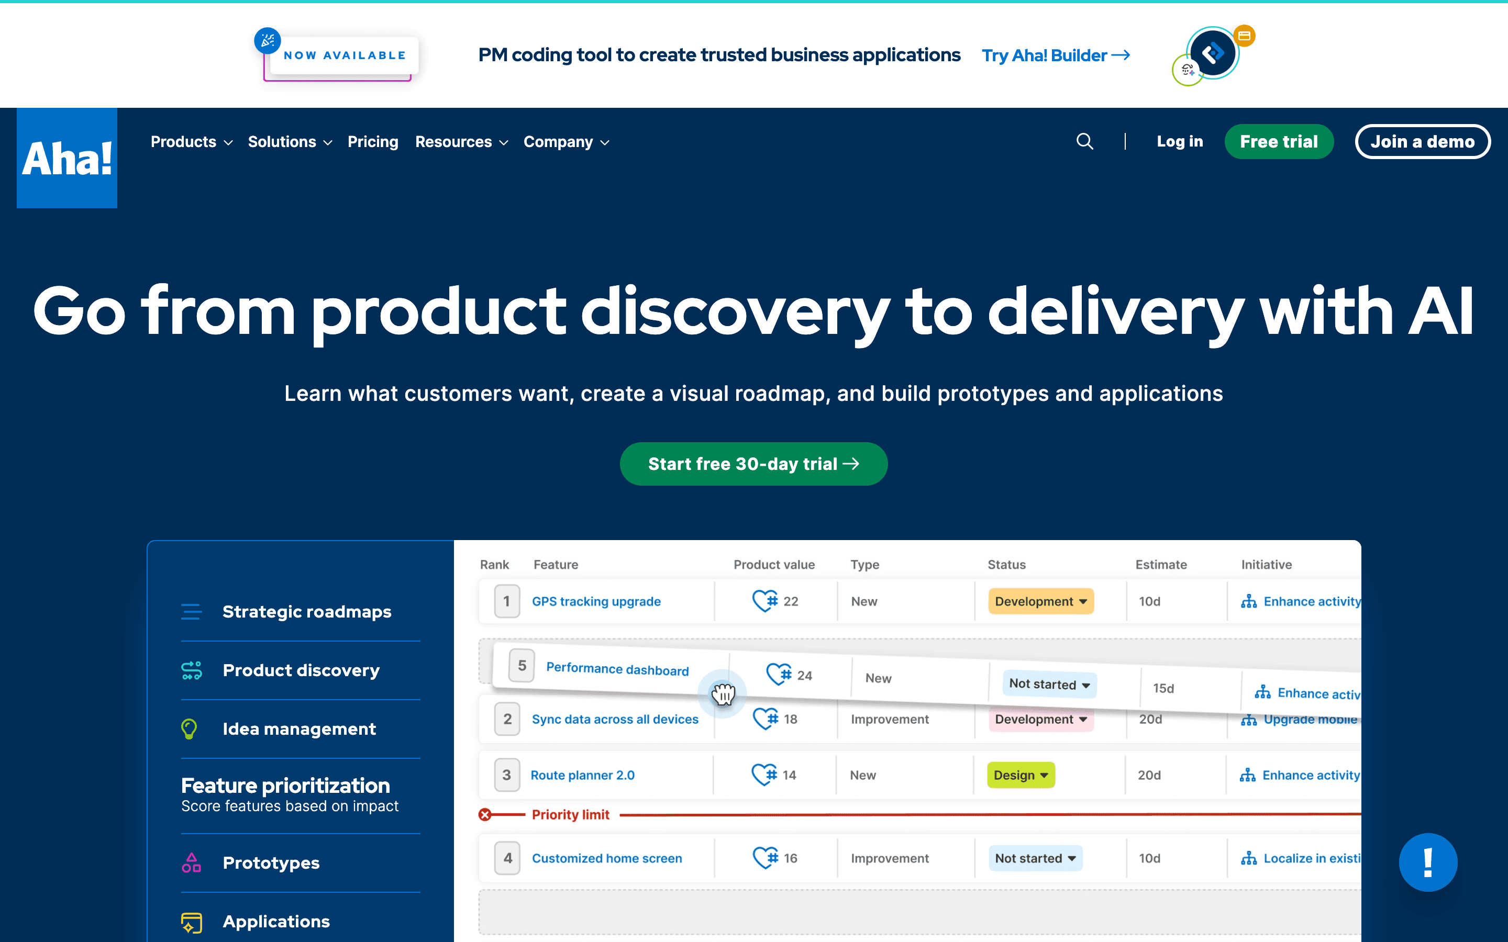The width and height of the screenshot is (1508, 942).
Task: Open the Design status dropdown for Route planner 2.0
Action: coord(1021,775)
